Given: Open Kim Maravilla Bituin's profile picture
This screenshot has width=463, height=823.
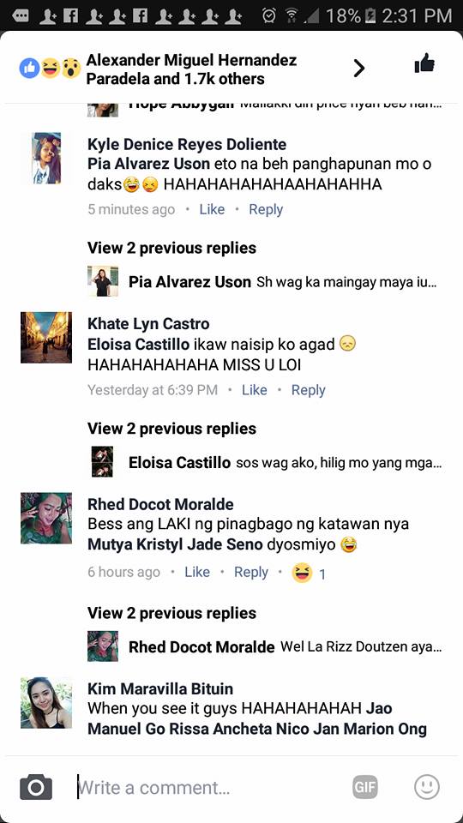Looking at the screenshot, I should [x=46, y=703].
